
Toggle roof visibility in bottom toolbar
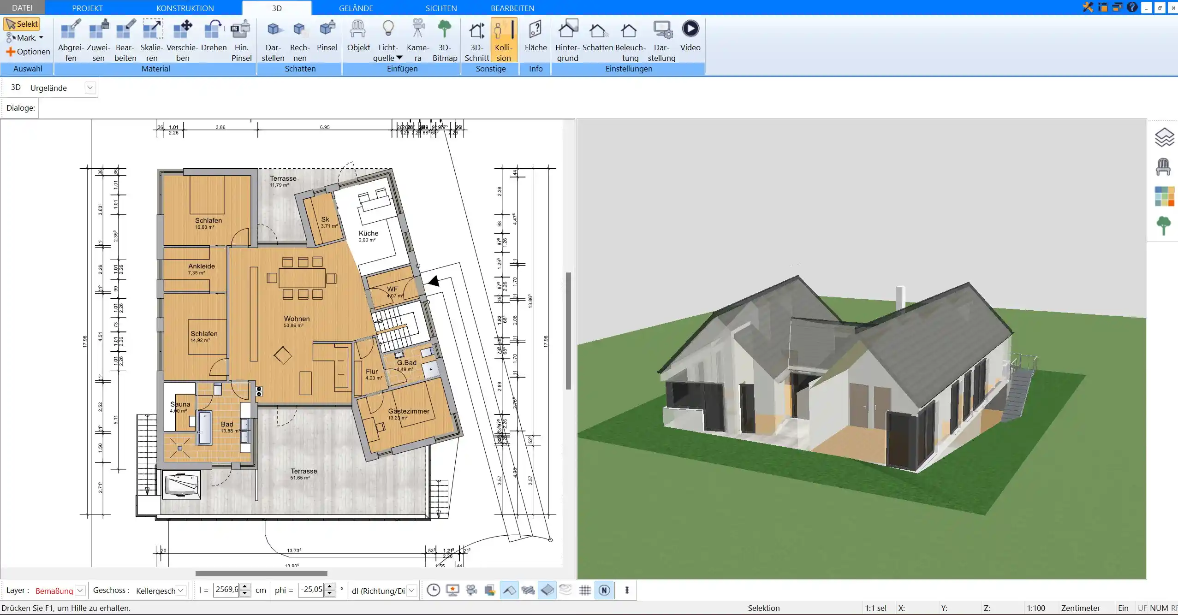(509, 590)
